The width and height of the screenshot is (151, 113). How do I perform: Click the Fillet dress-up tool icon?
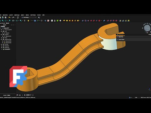click(108, 21)
